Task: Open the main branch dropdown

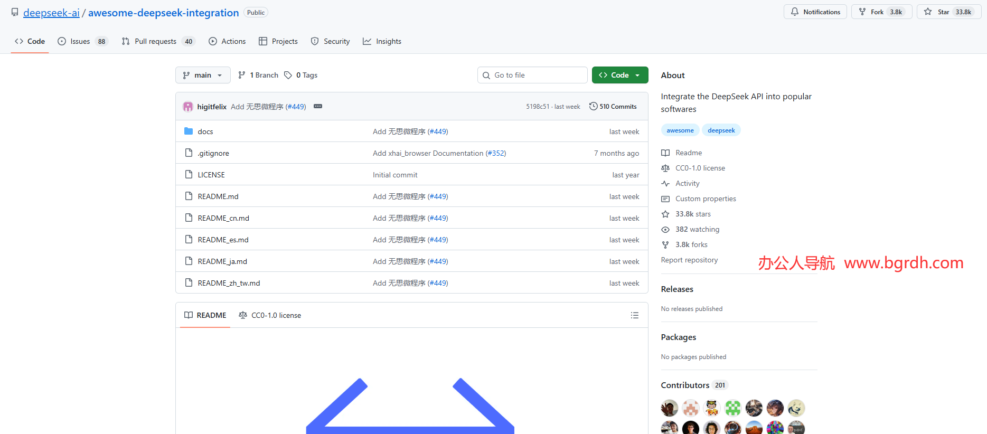Action: click(203, 75)
